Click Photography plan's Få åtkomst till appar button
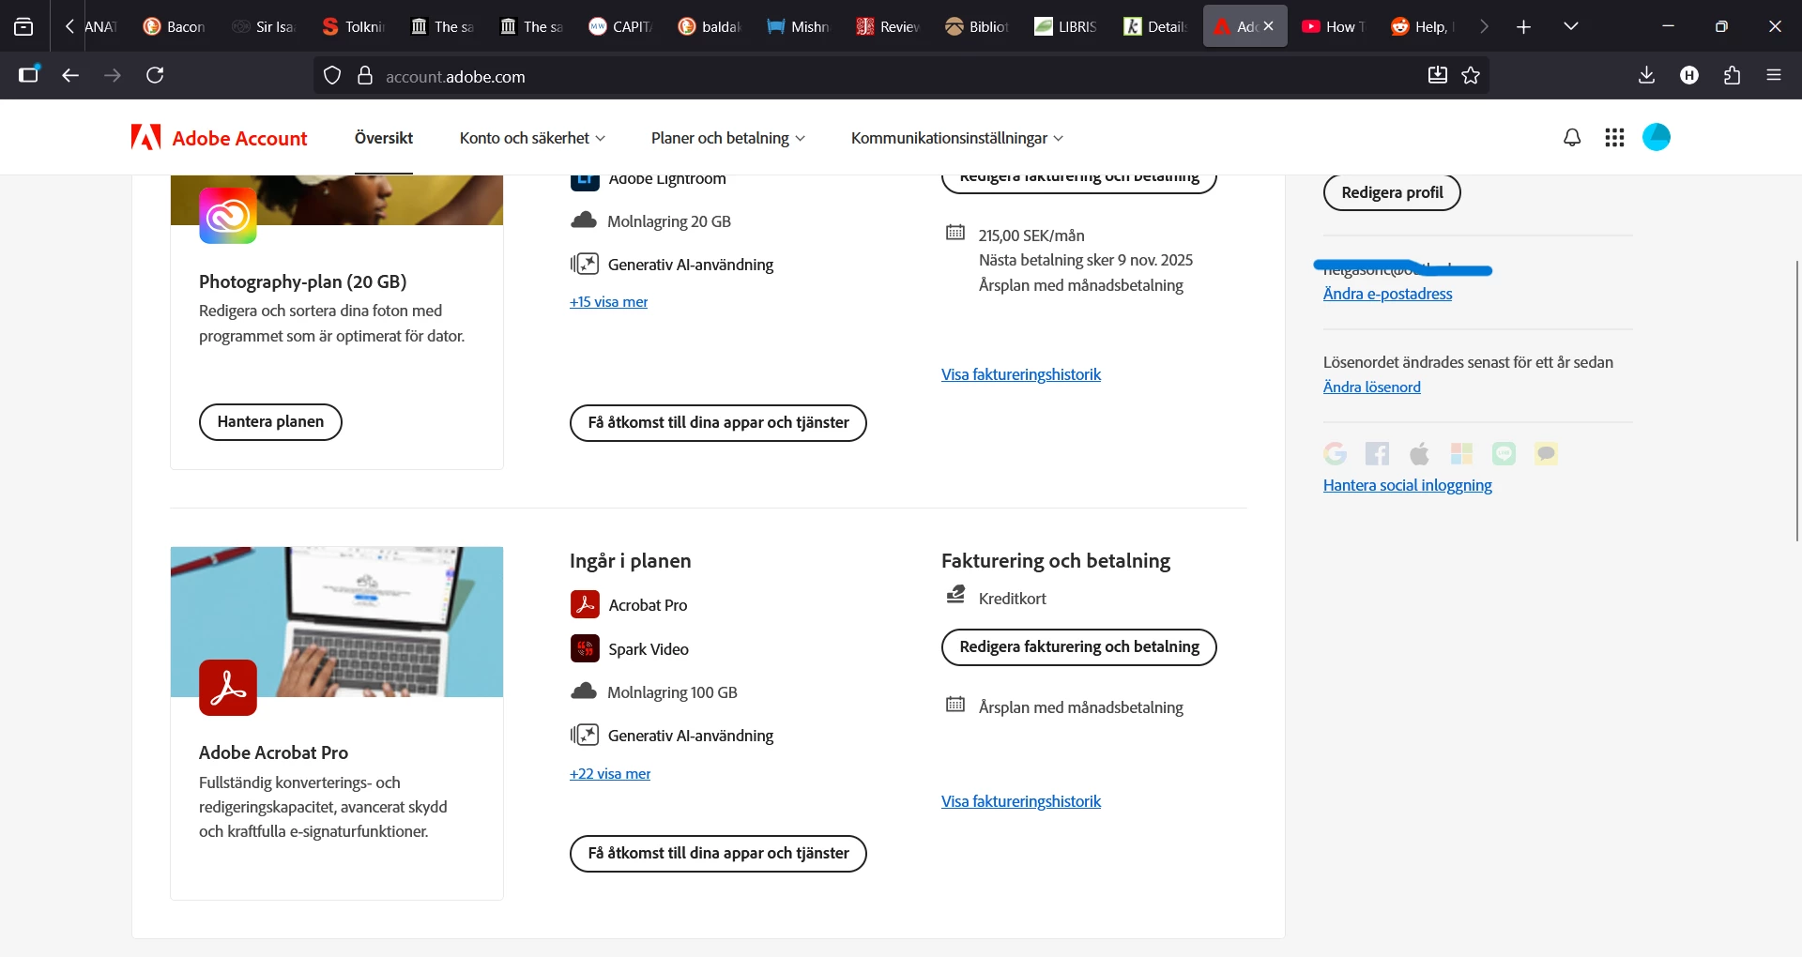The height and width of the screenshot is (957, 1802). tap(718, 423)
